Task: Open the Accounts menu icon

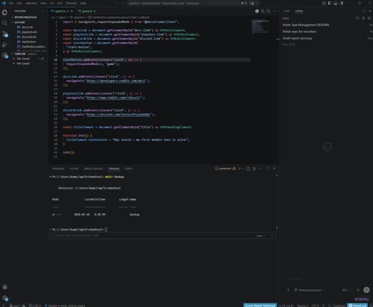Action: [5, 287]
